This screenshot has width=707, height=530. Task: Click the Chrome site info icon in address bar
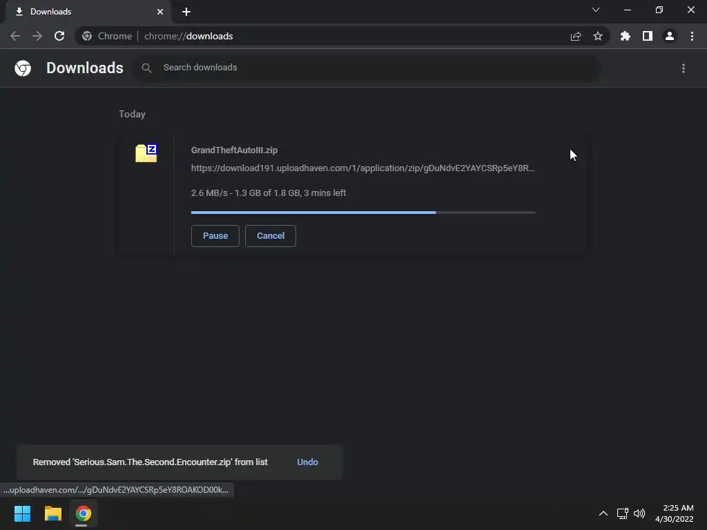[87, 36]
